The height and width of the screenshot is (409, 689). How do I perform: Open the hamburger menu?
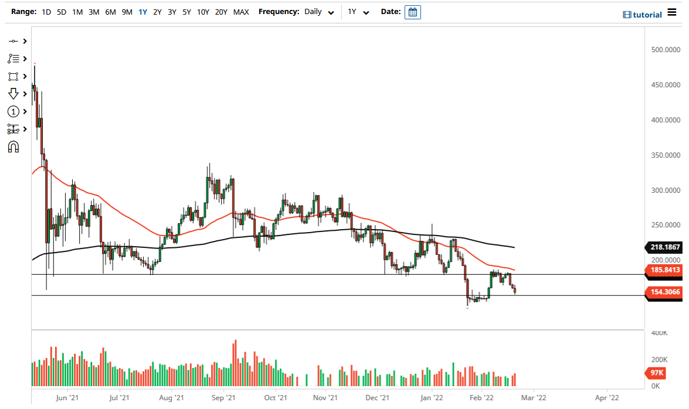(x=672, y=12)
